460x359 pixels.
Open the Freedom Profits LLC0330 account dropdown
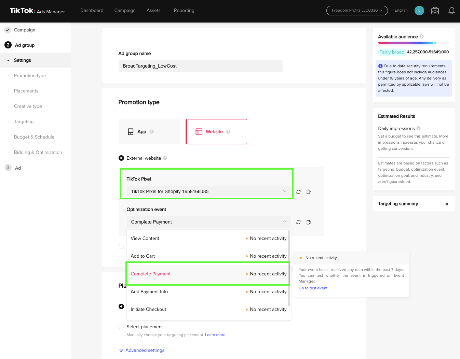point(357,11)
